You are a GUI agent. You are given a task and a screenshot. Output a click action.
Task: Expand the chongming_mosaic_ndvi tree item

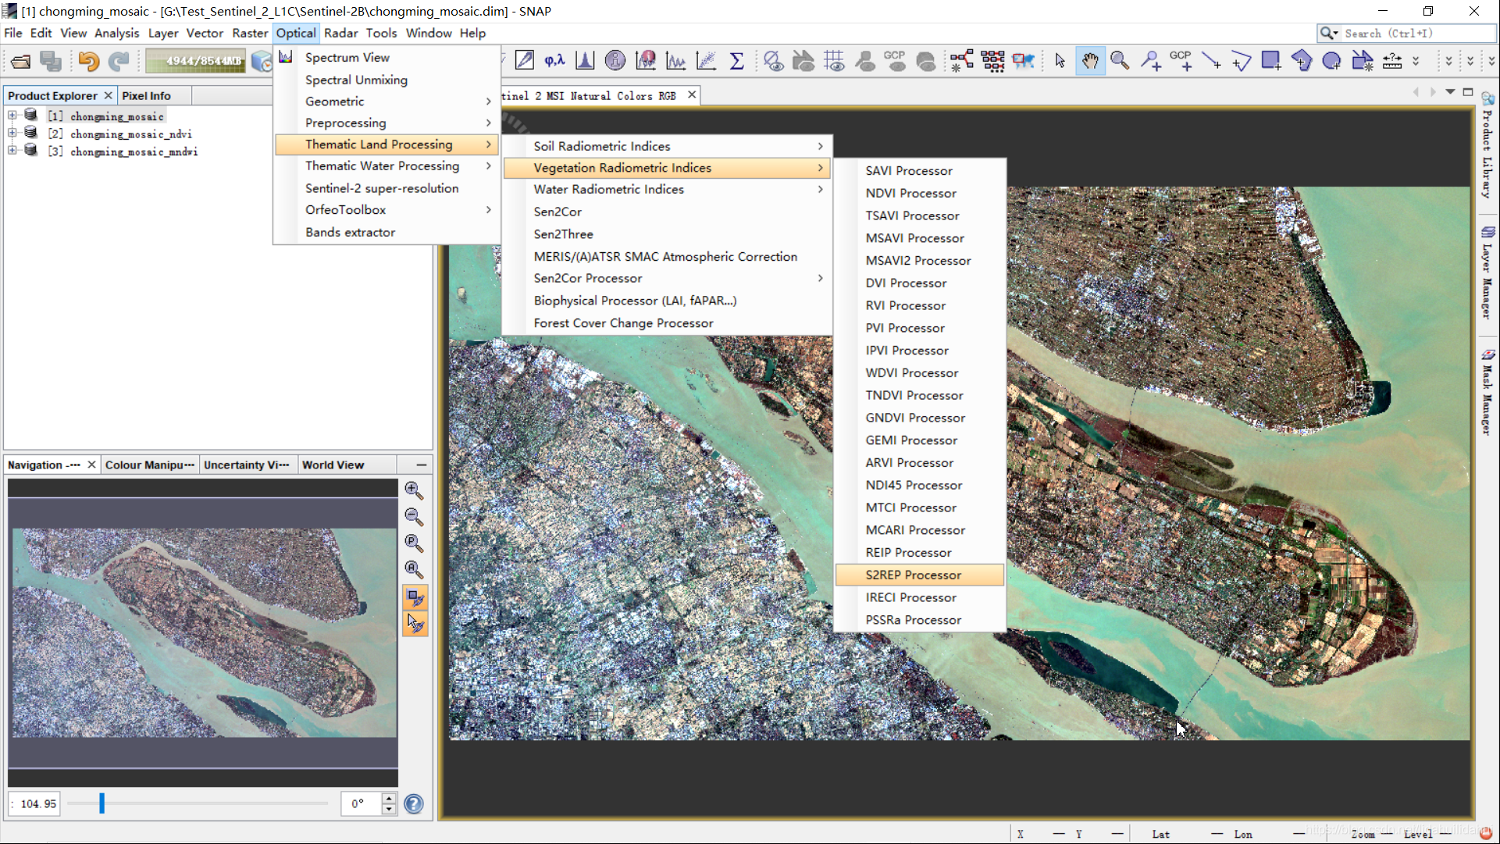coord(10,134)
